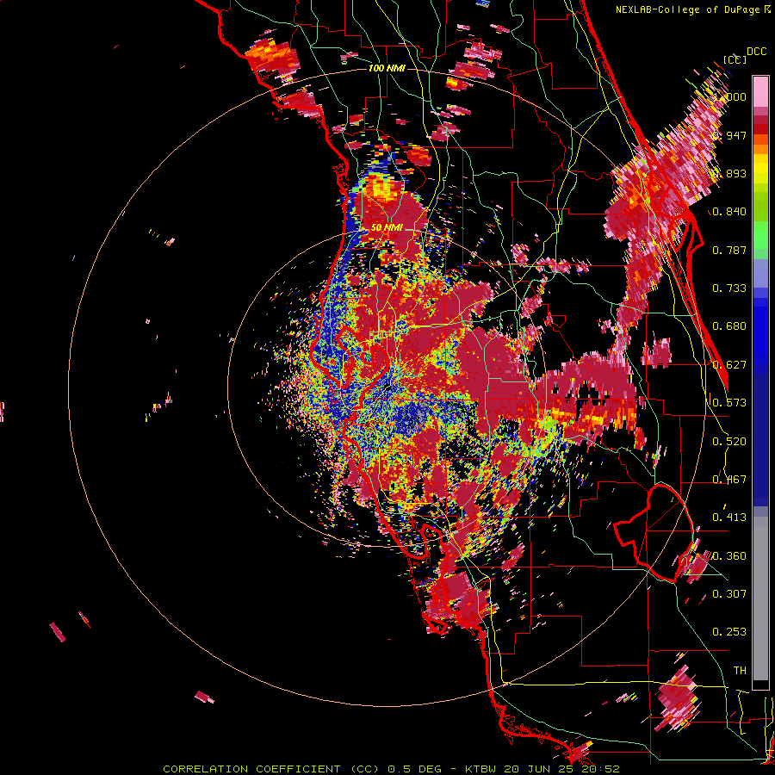Viewport: 775px width, 775px height.
Task: Click the DCC label above the color scale
Action: [x=756, y=52]
